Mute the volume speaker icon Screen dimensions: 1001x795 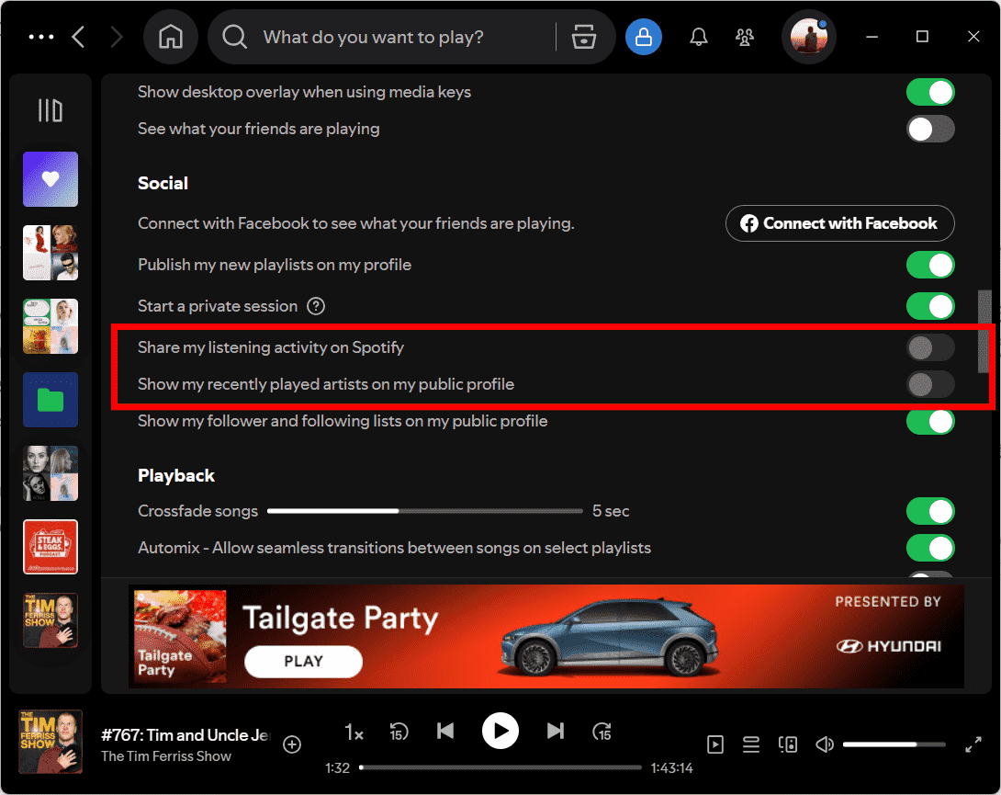(x=824, y=744)
